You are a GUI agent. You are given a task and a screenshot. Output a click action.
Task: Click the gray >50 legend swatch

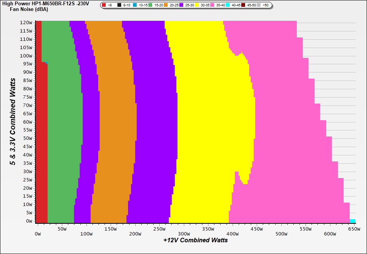coord(259,5)
